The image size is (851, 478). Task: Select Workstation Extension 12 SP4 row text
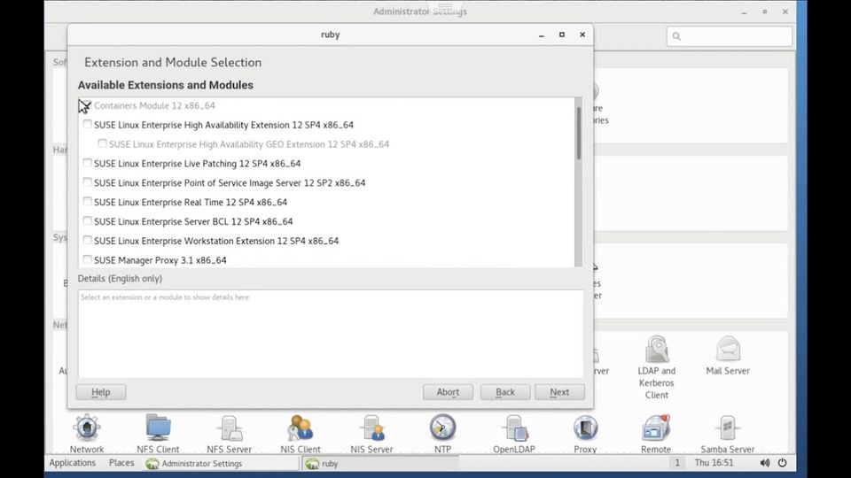pyautogui.click(x=216, y=241)
